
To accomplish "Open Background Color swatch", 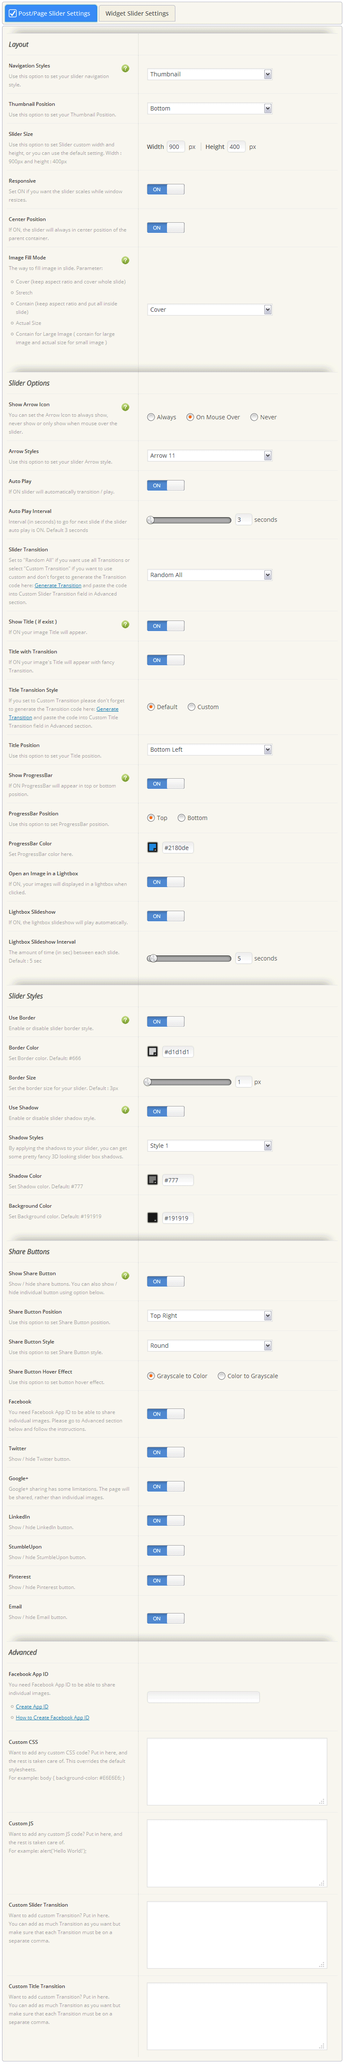I will pyautogui.click(x=153, y=1218).
